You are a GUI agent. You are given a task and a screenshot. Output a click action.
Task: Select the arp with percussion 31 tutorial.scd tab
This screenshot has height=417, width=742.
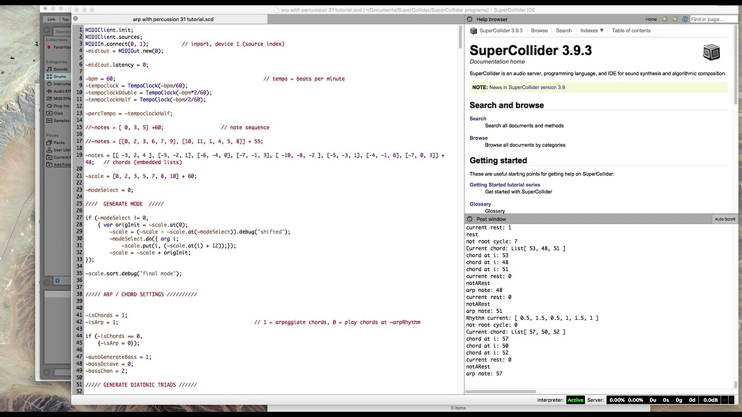[173, 19]
